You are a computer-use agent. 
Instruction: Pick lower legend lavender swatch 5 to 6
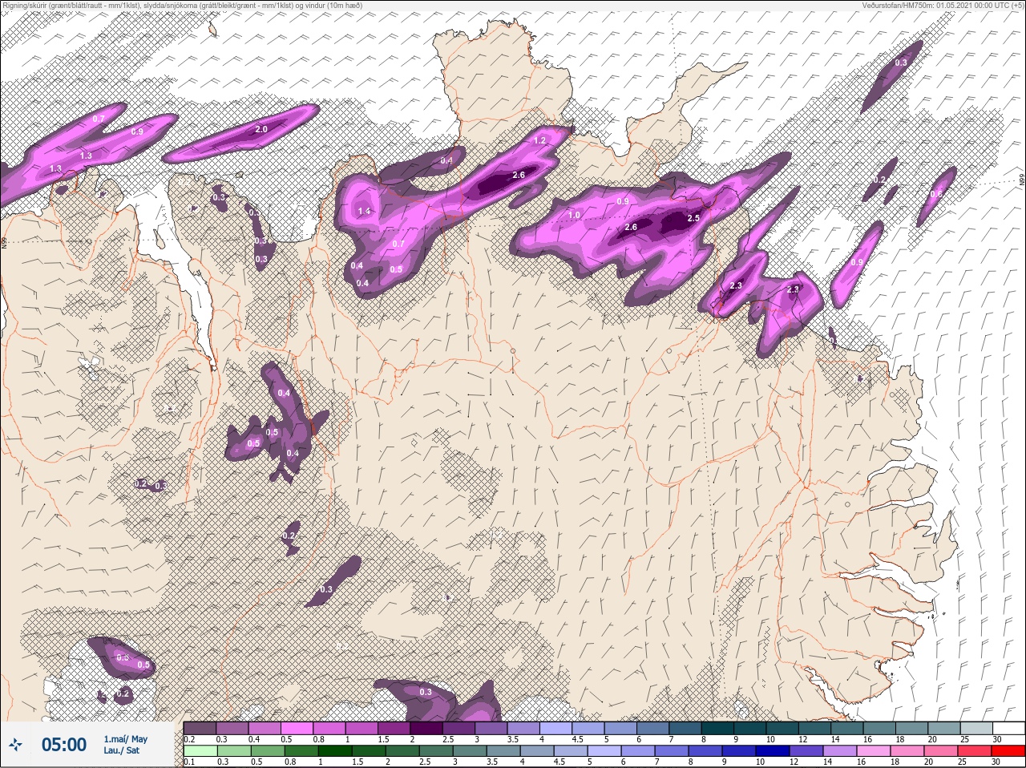604,751
